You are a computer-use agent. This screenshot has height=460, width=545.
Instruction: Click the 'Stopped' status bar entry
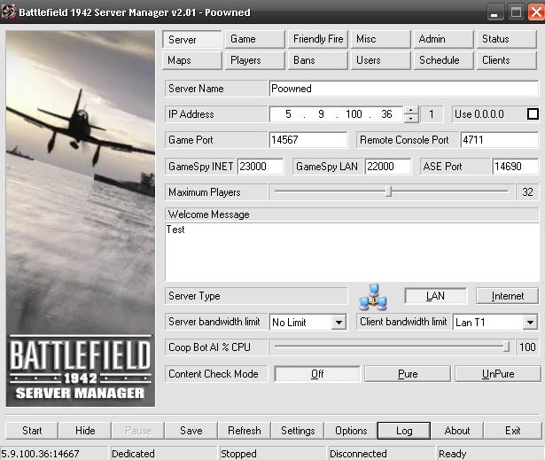tap(238, 454)
